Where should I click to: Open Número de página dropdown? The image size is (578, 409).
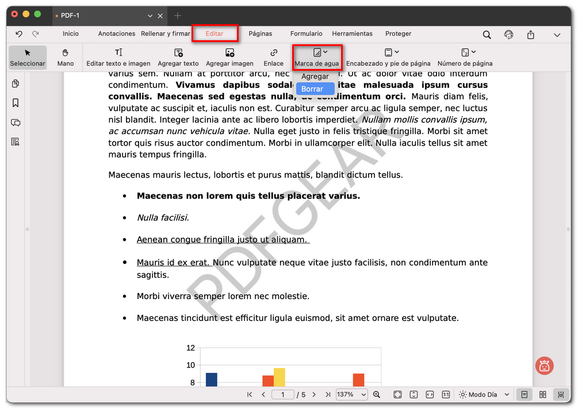(x=465, y=57)
